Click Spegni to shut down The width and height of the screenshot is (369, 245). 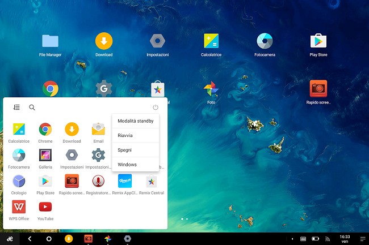point(136,150)
